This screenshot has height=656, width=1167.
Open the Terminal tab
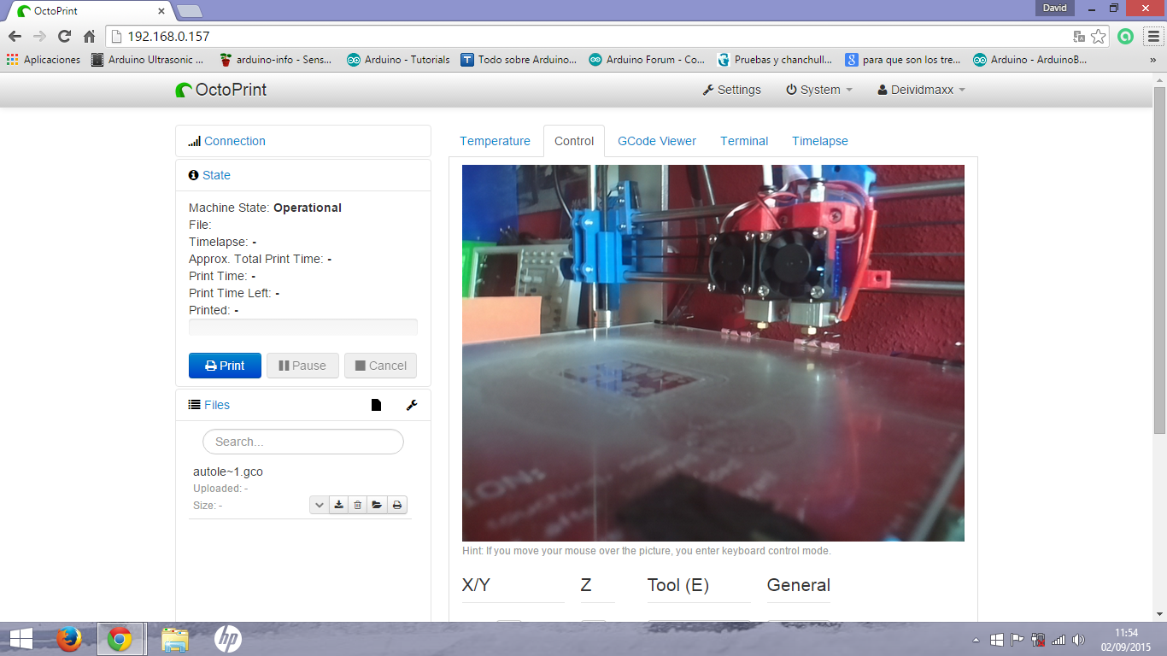(744, 141)
